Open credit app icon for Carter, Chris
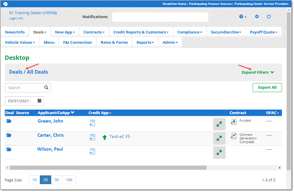Viewport: 294px width, 192px height. (x=92, y=137)
